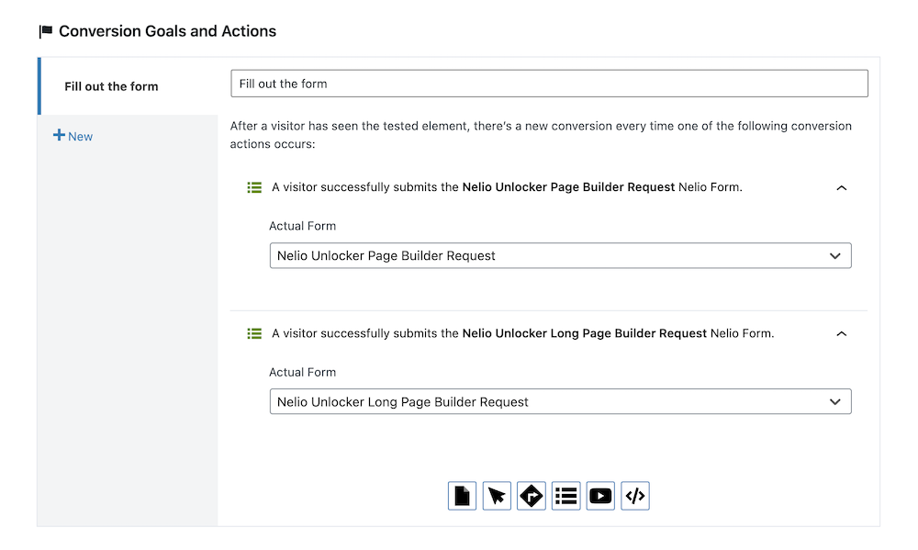This screenshot has width=918, height=550.
Task: Click the description starting 'After a visitor has seen'
Action: (541, 135)
